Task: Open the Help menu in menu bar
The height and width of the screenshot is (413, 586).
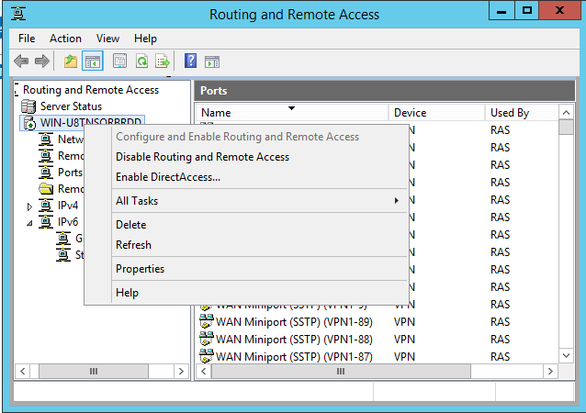Action: 145,39
